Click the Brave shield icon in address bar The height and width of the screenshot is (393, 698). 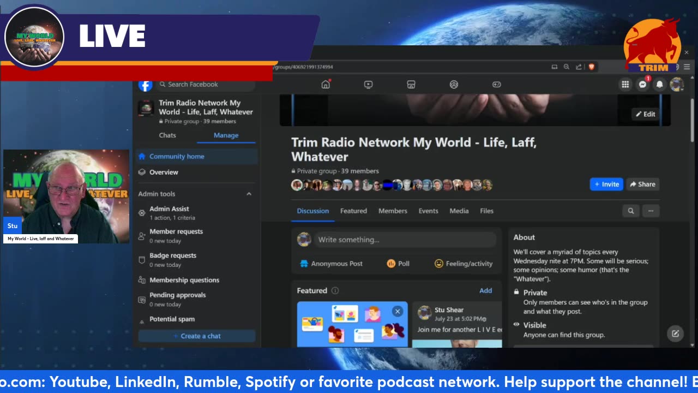[x=591, y=67]
